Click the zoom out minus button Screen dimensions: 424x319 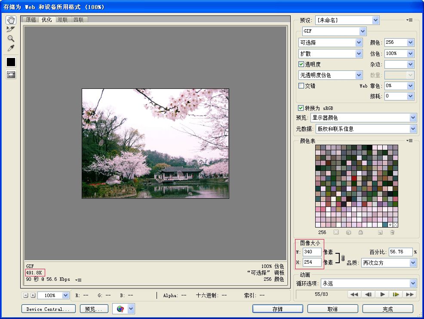(26, 295)
